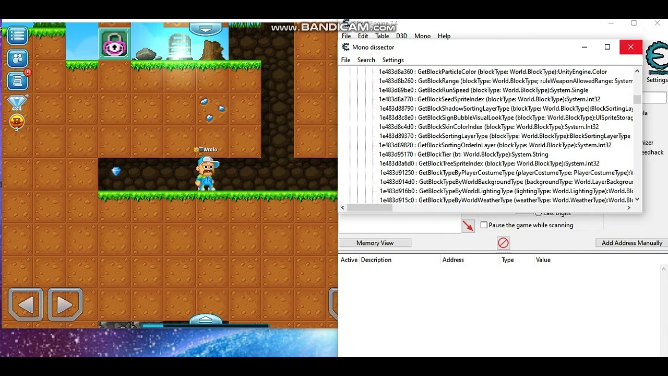Select GetBlockRunSpeed method row
The height and width of the screenshot is (376, 668).
coord(483,90)
